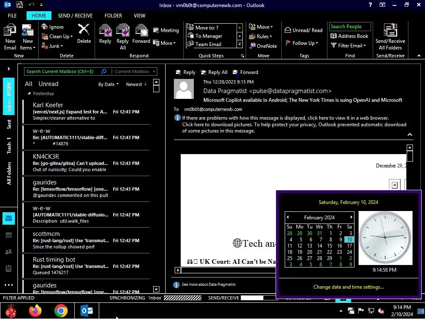Open the Karl Keefer email

(86, 111)
